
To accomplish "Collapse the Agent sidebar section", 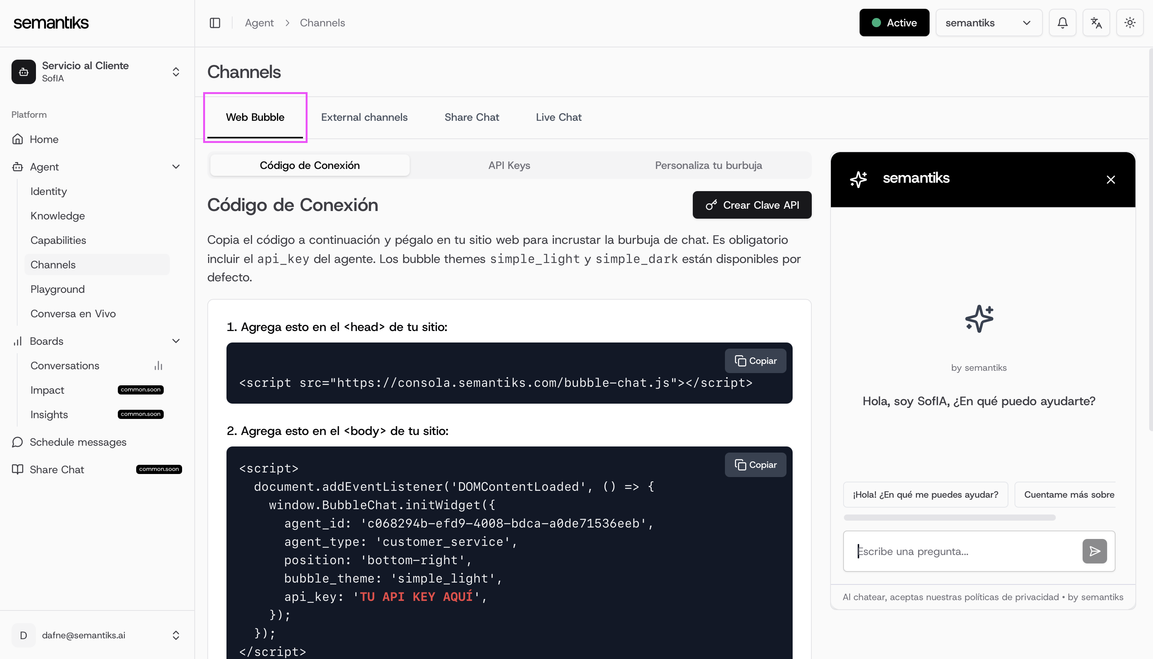I will 176,167.
